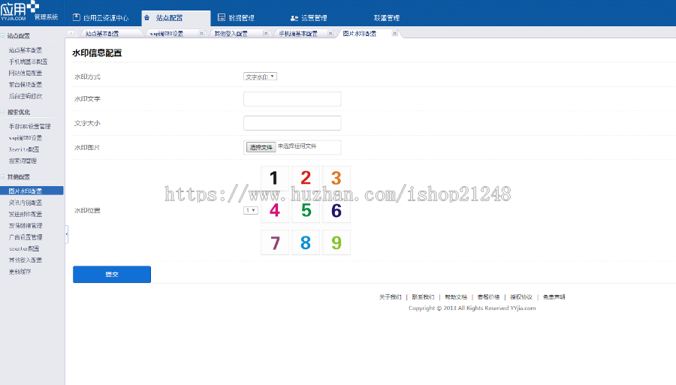
Task: Close the 图片水印配置 tab
Action: pyautogui.click(x=394, y=33)
